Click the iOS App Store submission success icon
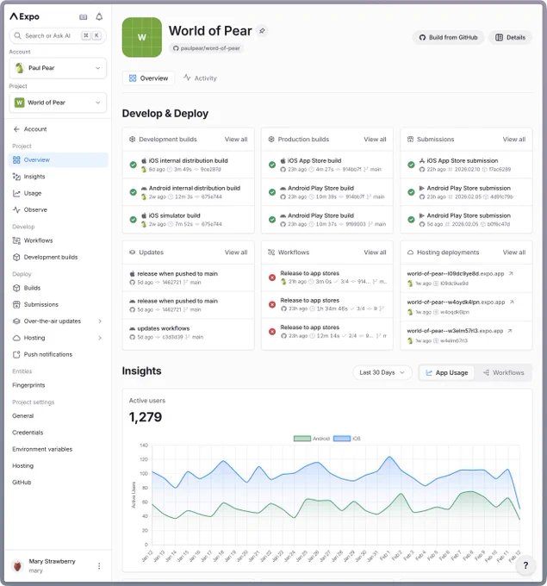The width and height of the screenshot is (547, 586). pos(411,165)
